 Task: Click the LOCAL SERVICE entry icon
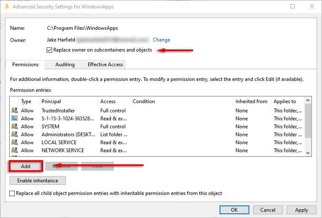point(15,143)
